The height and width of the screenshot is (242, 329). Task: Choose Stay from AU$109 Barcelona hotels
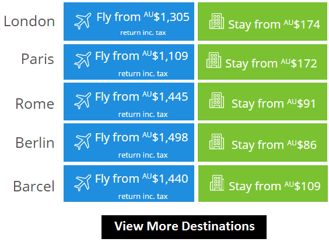pyautogui.click(x=263, y=183)
